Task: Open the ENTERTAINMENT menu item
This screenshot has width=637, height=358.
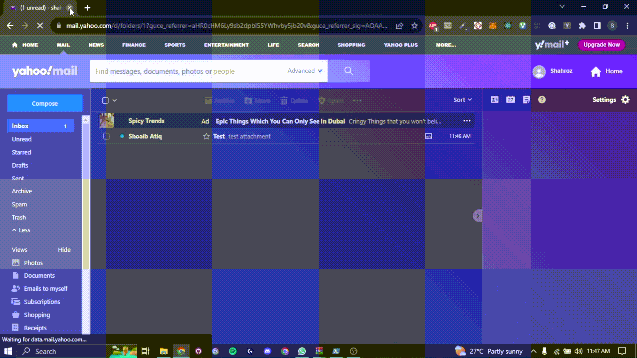Action: tap(226, 45)
